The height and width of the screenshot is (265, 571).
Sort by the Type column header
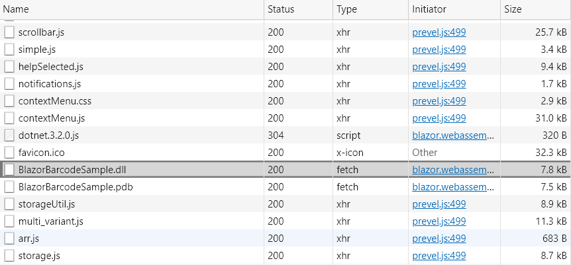pos(346,10)
